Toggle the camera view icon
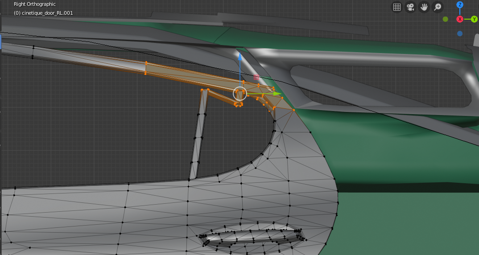 point(410,7)
